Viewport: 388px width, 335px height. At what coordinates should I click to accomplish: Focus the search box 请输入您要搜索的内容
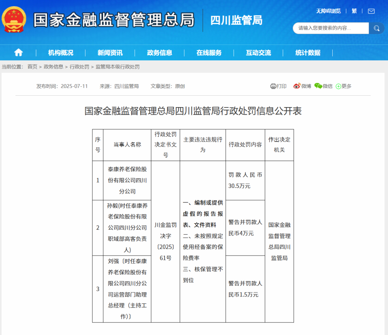pos(331,28)
